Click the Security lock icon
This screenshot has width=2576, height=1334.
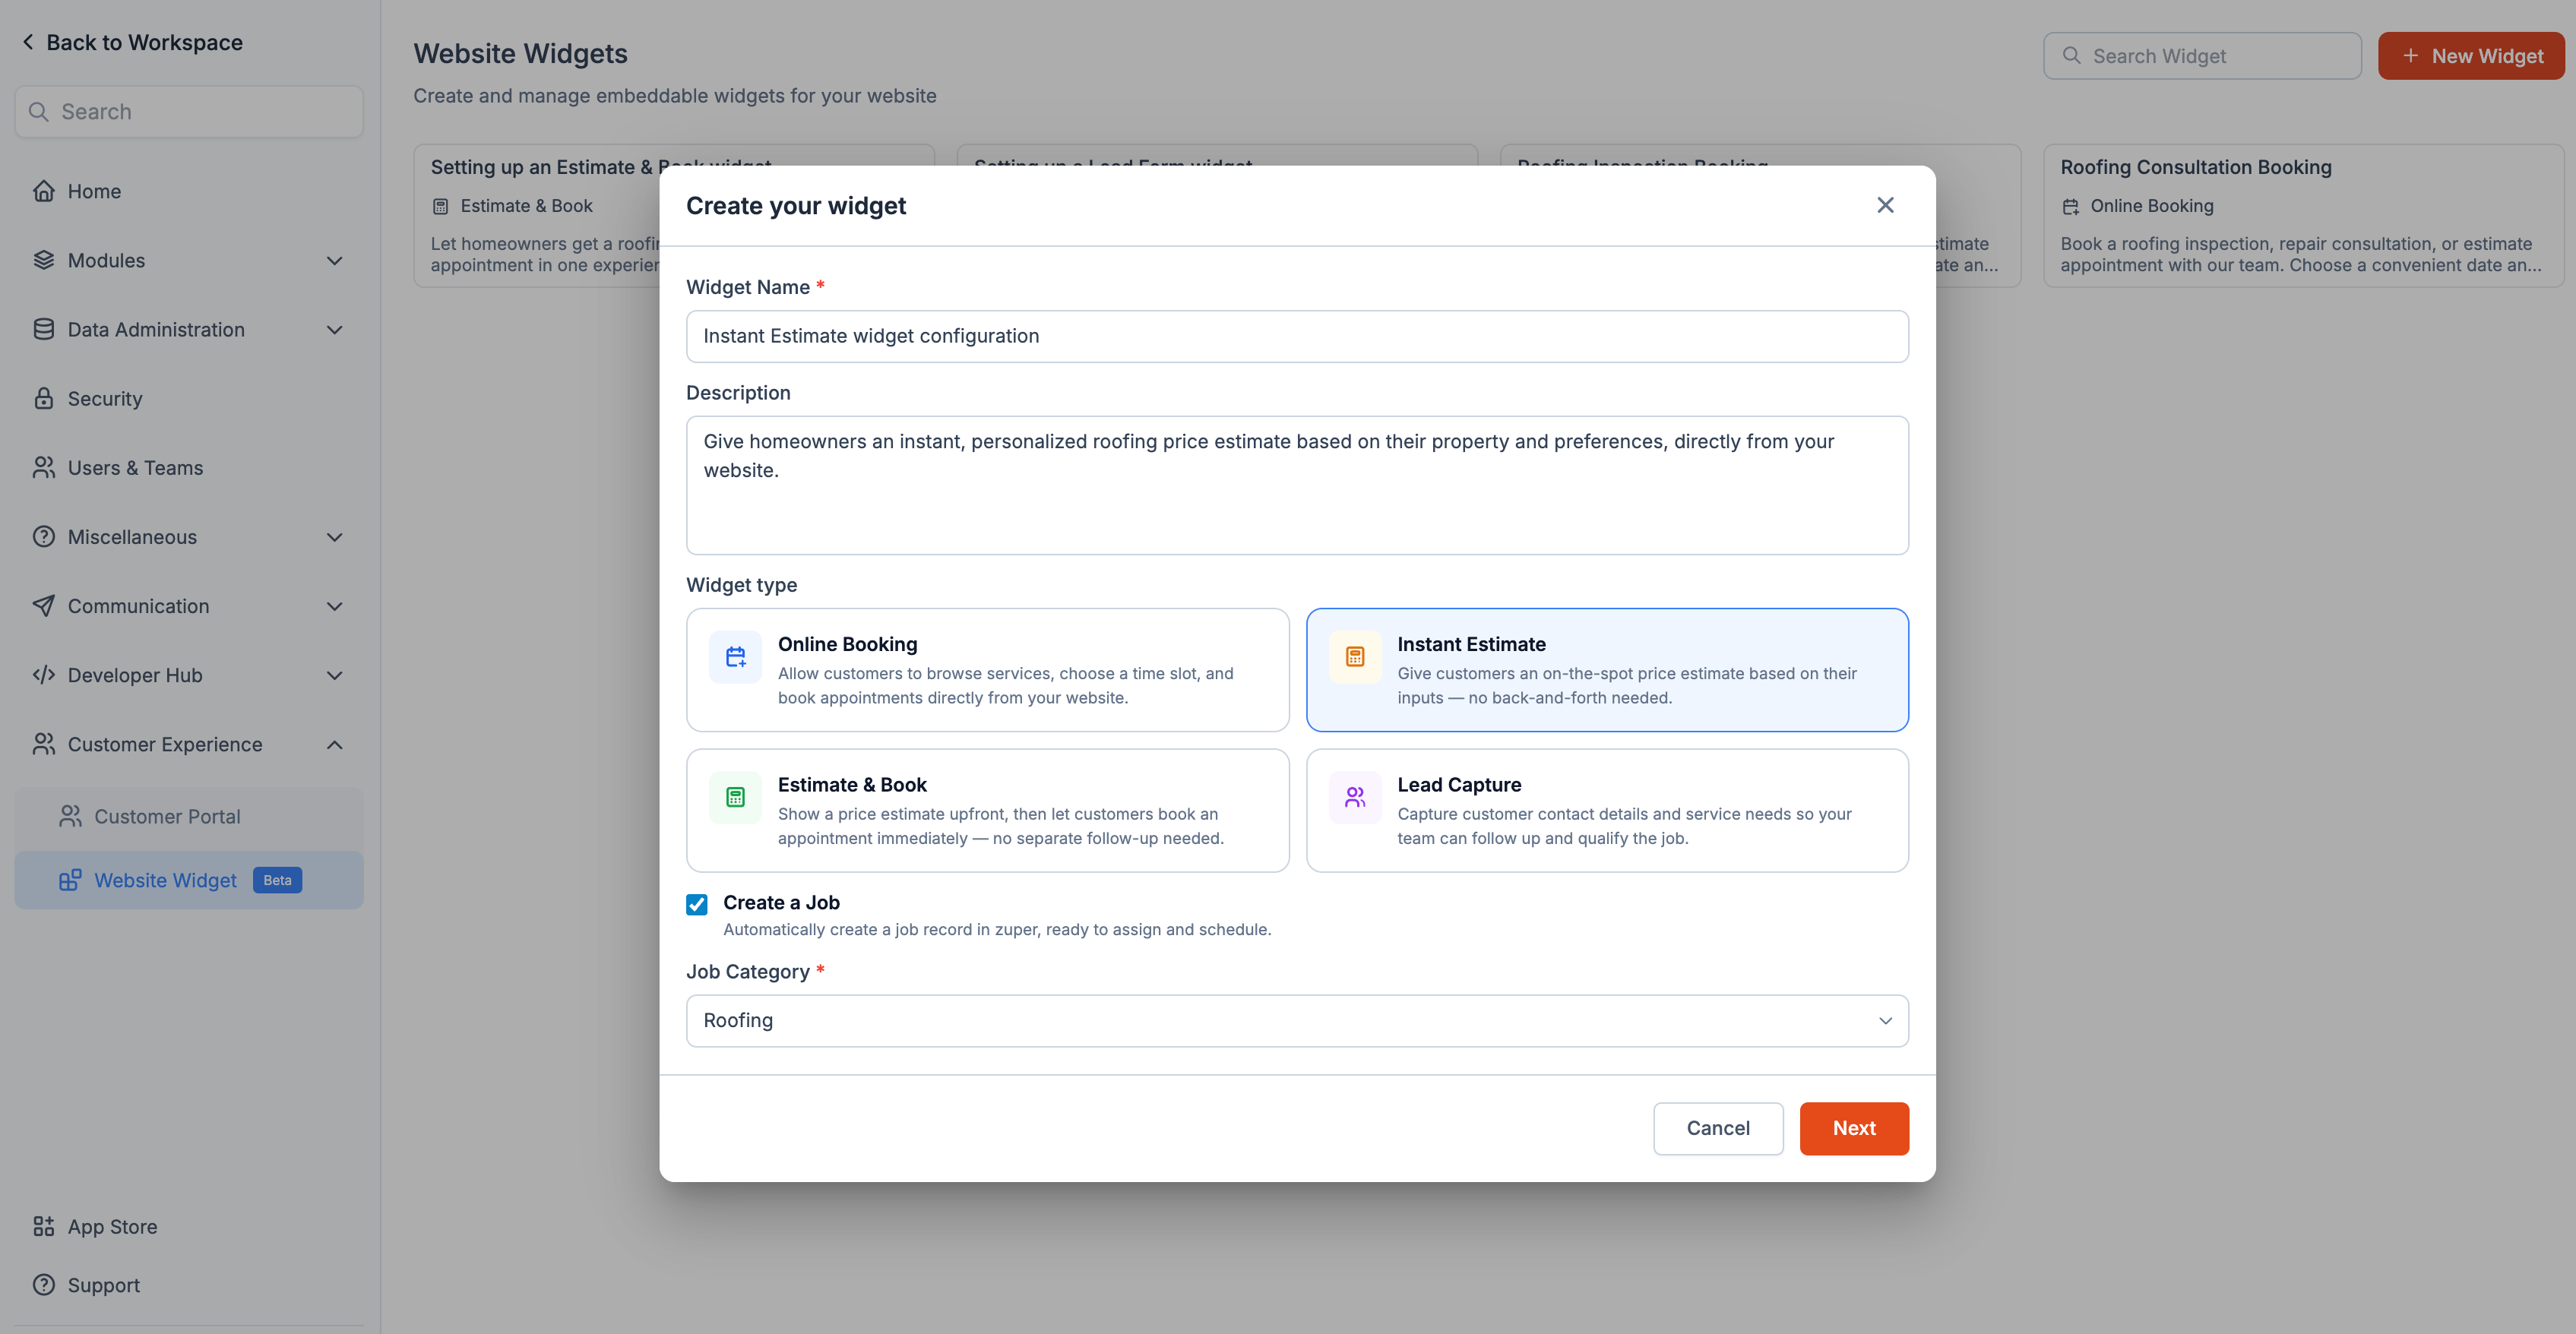click(x=43, y=398)
